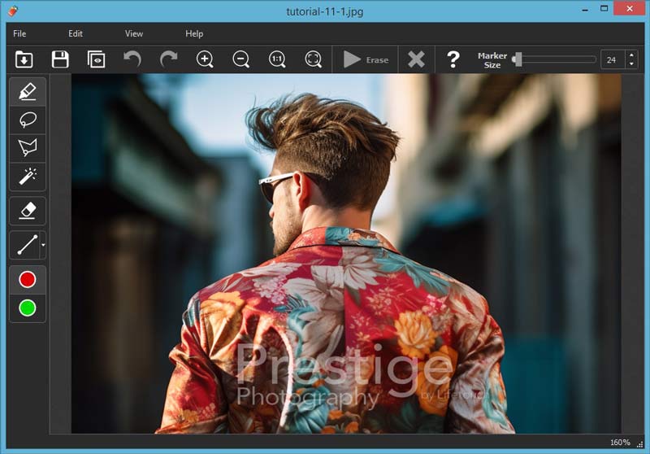Viewport: 650px width, 454px height.
Task: Start the Erase process
Action: pos(366,59)
